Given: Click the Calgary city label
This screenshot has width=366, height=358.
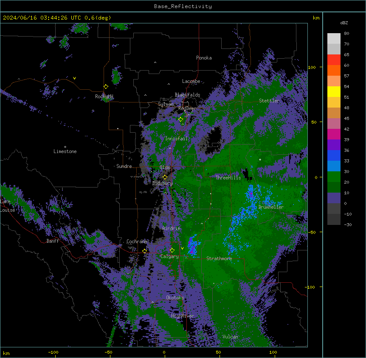Looking at the screenshot, I should (x=169, y=256).
